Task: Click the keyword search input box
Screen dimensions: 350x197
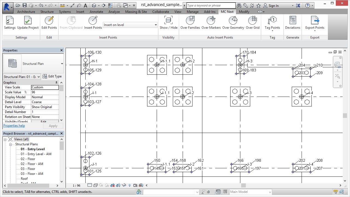Action: [x=211, y=5]
